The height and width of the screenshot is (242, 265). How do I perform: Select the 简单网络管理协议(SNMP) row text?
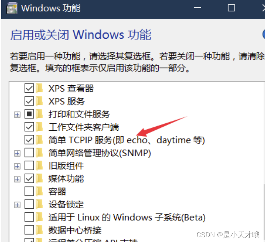click(x=100, y=153)
